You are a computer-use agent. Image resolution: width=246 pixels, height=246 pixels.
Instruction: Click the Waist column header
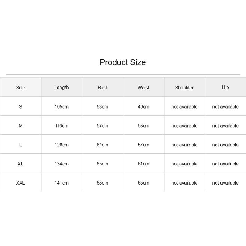(x=143, y=88)
